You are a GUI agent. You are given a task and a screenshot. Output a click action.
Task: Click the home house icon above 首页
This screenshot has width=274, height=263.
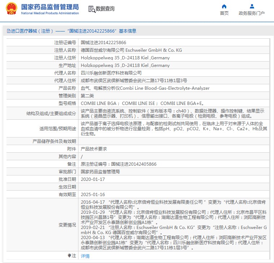(x=224, y=6)
